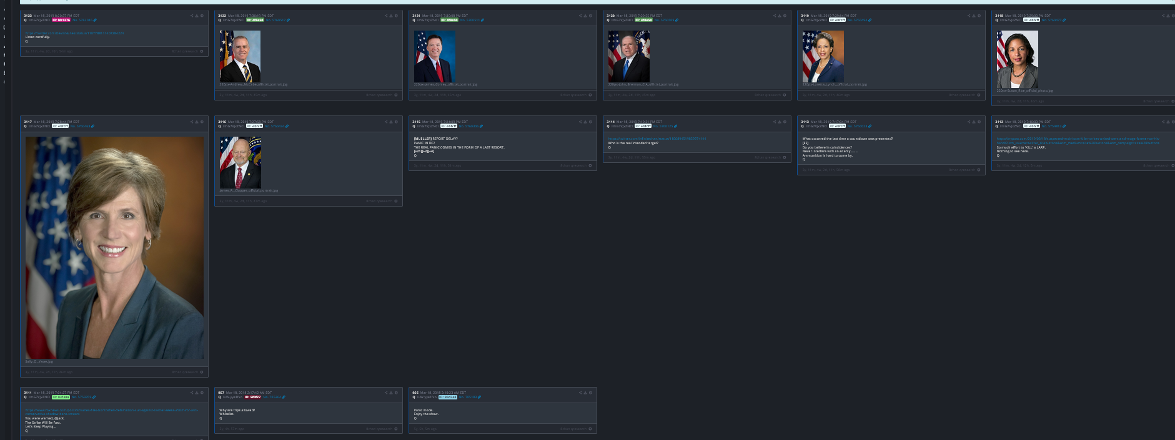Click 'The Strike Will Be Fast.' in post 3111
Viewport: 1175px width, 440px height.
pyautogui.click(x=43, y=423)
